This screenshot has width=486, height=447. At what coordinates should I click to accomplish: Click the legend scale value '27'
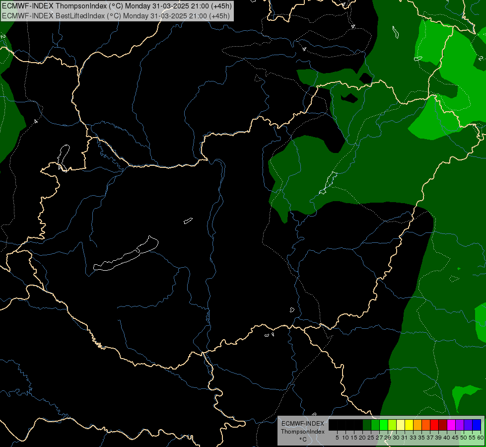tap(379, 438)
